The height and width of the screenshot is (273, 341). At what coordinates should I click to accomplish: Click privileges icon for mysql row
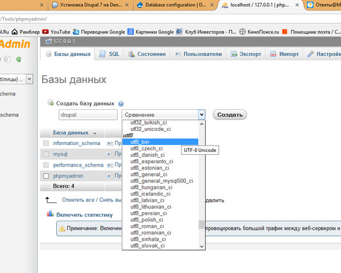click(x=110, y=154)
